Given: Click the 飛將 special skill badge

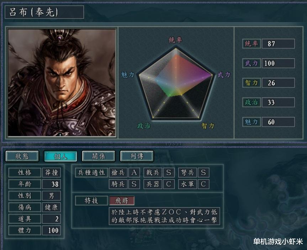Looking at the screenshot, I should click(122, 201).
